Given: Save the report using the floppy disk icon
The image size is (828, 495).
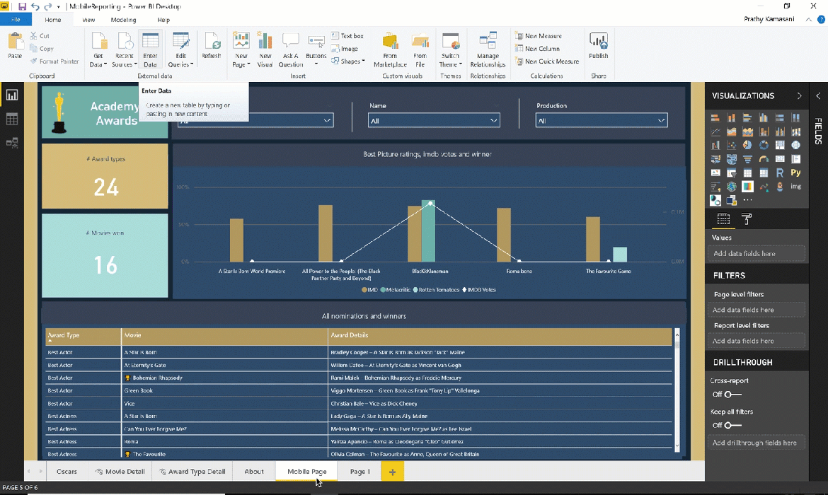Looking at the screenshot, I should pyautogui.click(x=22, y=6).
